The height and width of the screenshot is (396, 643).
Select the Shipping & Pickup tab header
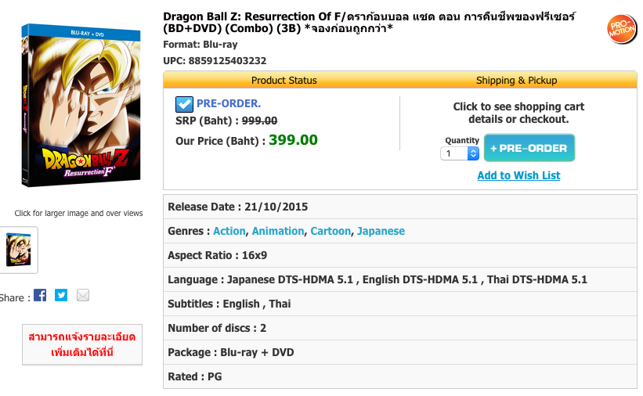click(x=516, y=80)
